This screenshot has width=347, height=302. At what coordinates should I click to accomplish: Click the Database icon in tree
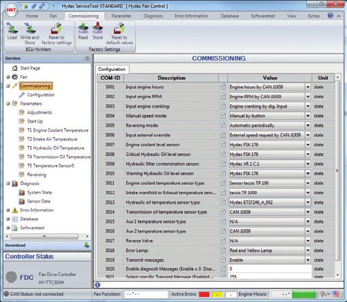click(x=15, y=219)
